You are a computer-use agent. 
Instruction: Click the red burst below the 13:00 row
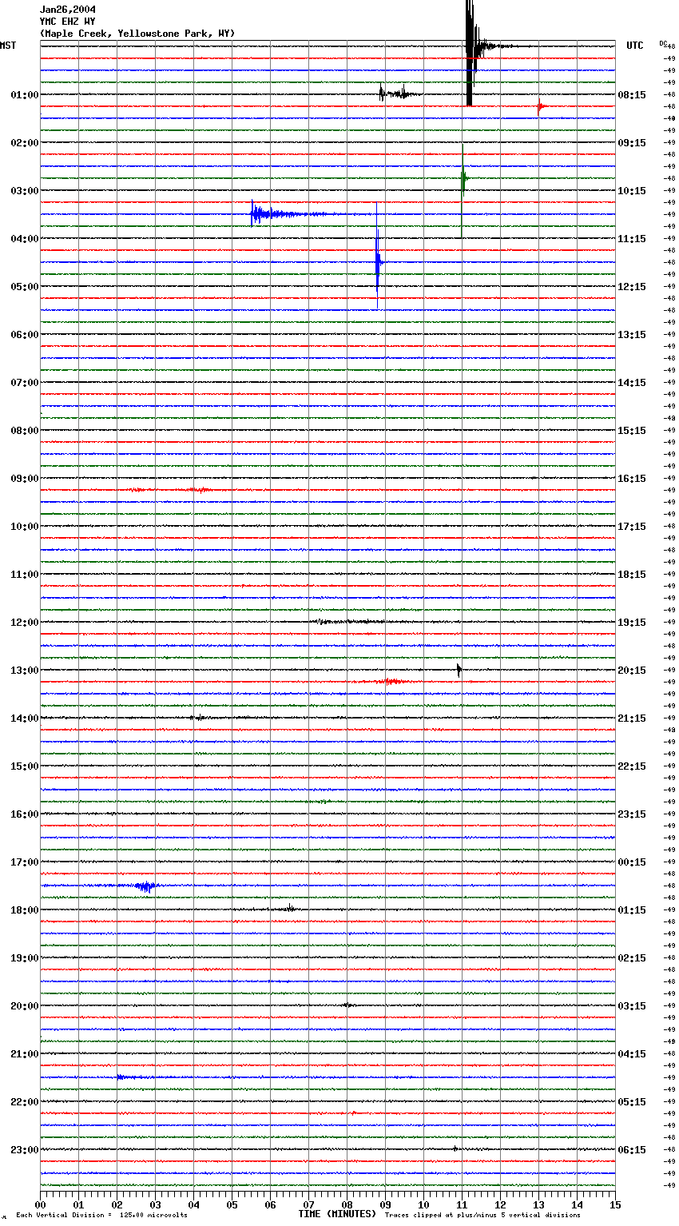click(x=389, y=682)
